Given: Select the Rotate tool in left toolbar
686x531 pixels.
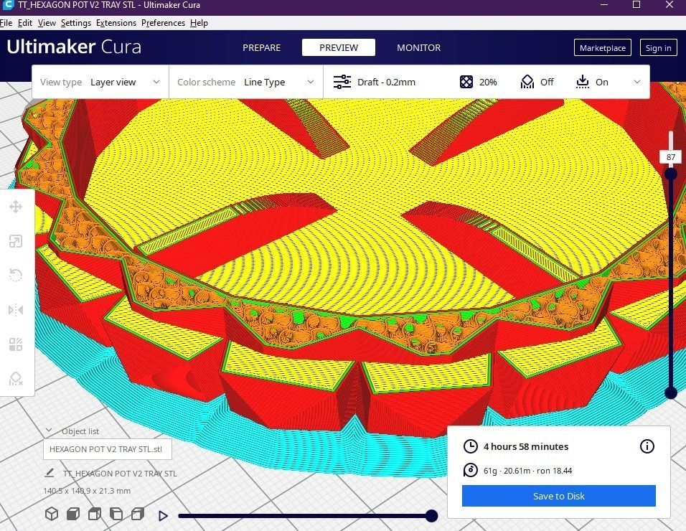Looking at the screenshot, I should point(16,275).
